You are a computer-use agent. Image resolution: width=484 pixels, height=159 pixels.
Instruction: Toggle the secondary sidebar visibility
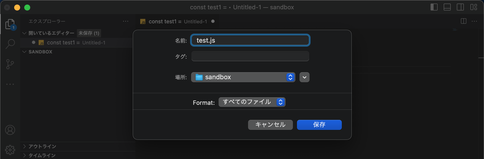point(460,7)
